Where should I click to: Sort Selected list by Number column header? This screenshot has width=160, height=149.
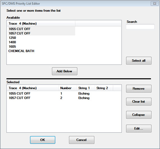pos(68,88)
